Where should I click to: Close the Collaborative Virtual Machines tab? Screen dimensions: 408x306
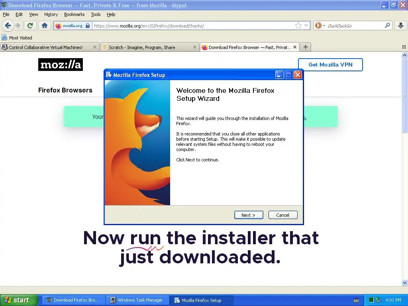[95, 47]
